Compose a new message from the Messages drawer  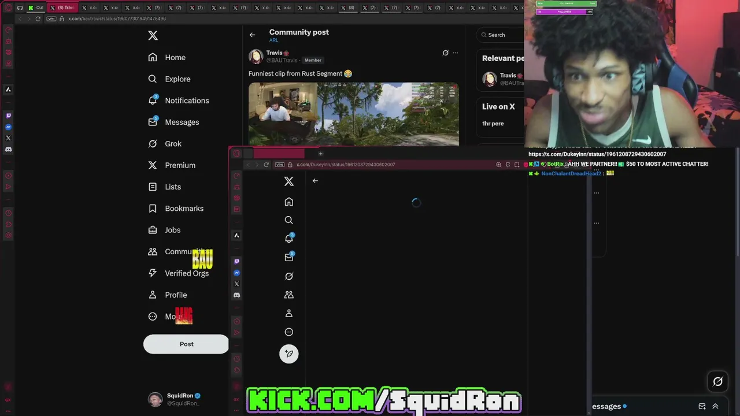click(702, 406)
